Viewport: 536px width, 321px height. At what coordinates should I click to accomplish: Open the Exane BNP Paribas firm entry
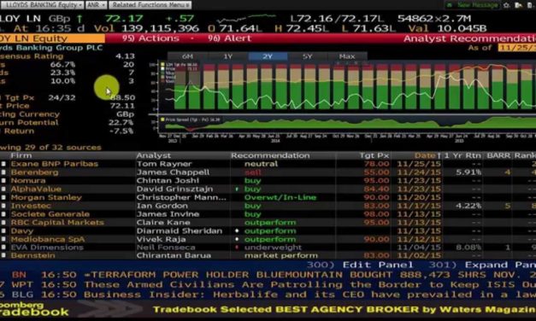click(55, 164)
